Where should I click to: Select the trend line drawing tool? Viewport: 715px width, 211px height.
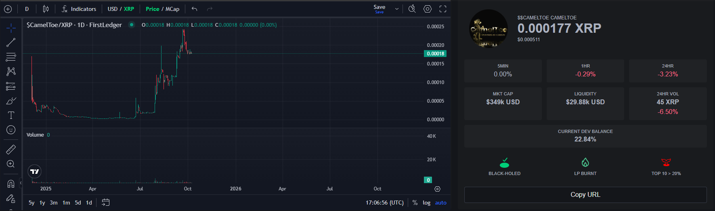11,42
